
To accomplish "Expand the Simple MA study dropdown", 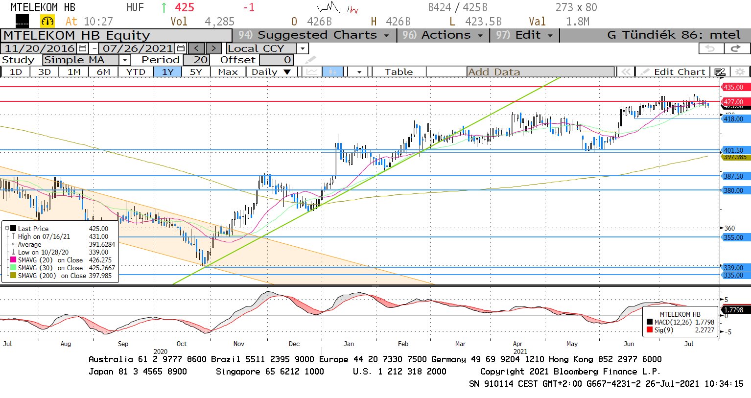I will (125, 60).
